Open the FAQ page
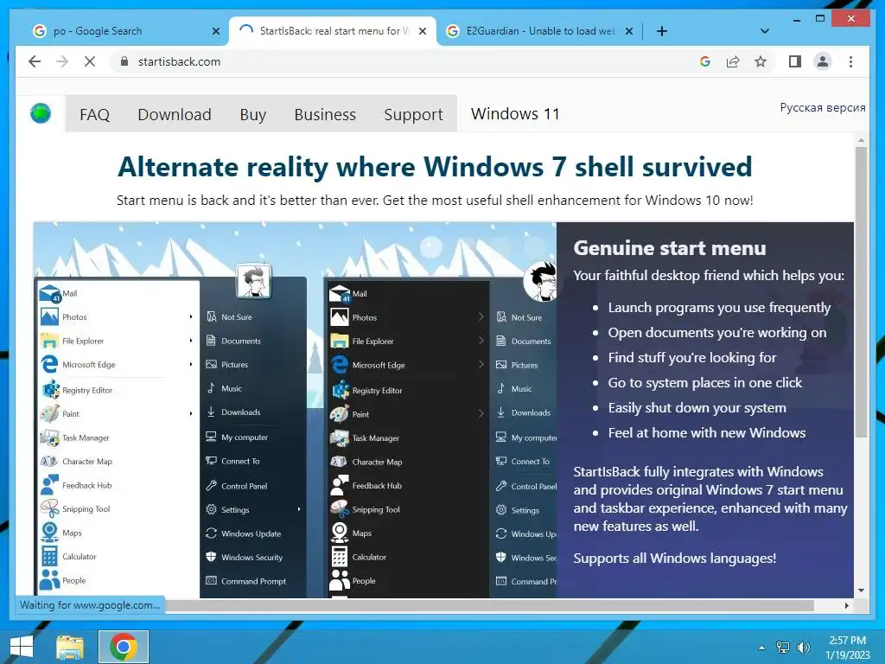885x664 pixels. point(94,114)
